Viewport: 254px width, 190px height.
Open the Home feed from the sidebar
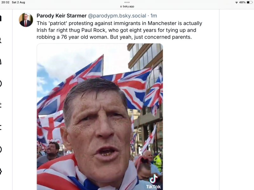click(x=1, y=18)
